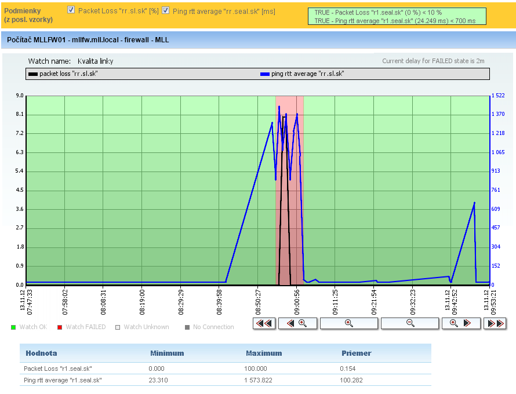This screenshot has width=516, height=394.
Task: Click the ping average value 100.282
Action: pos(351,380)
